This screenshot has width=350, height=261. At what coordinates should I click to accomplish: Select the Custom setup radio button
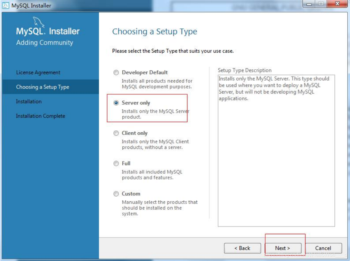tap(116, 194)
